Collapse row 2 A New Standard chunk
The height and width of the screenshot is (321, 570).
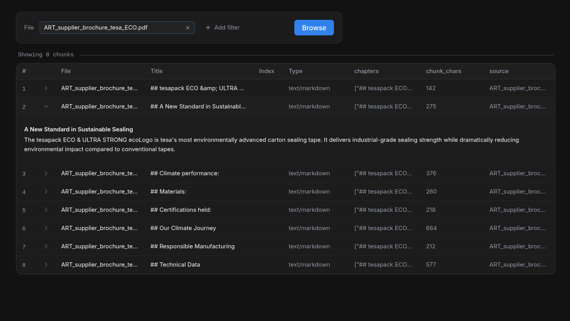pyautogui.click(x=46, y=106)
